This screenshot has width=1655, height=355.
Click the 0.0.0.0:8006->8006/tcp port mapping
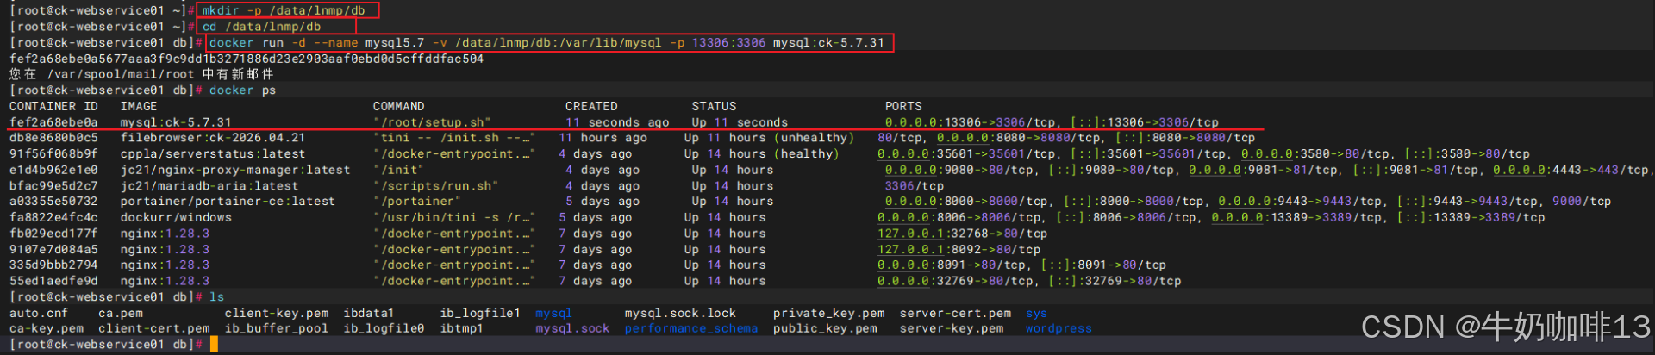tap(959, 217)
